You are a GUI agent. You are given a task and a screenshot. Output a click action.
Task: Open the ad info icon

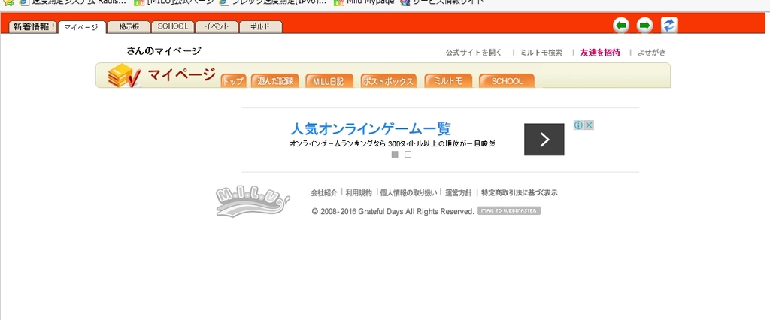pyautogui.click(x=579, y=125)
